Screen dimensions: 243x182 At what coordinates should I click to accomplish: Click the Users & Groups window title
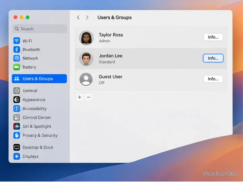point(114,18)
